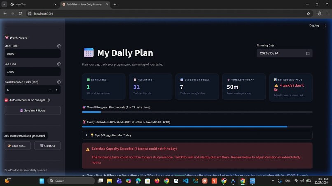Screen dimensions: 332x186
Task: Open the browser profile icon
Action: 319,14
